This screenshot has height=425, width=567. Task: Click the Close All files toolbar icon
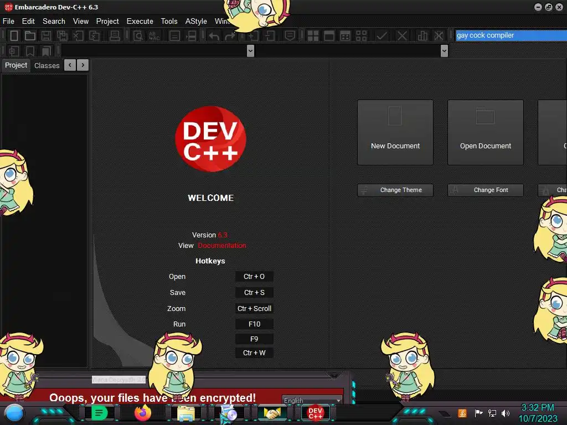[94, 35]
